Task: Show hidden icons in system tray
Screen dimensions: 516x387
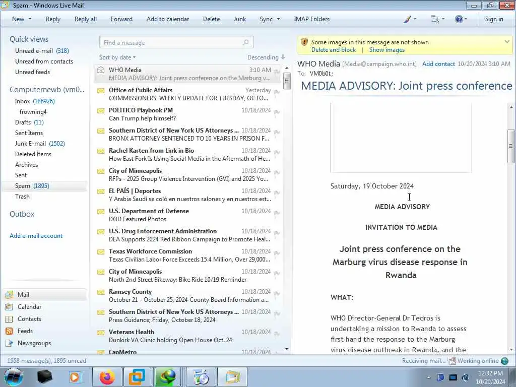Action: pyautogui.click(x=428, y=378)
